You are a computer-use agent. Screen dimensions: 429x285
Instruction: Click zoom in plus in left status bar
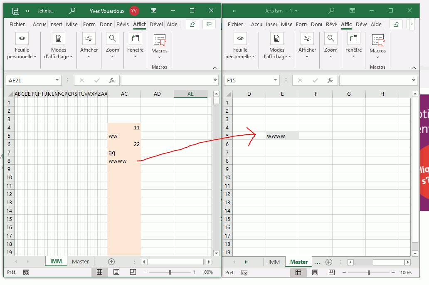pyautogui.click(x=194, y=272)
